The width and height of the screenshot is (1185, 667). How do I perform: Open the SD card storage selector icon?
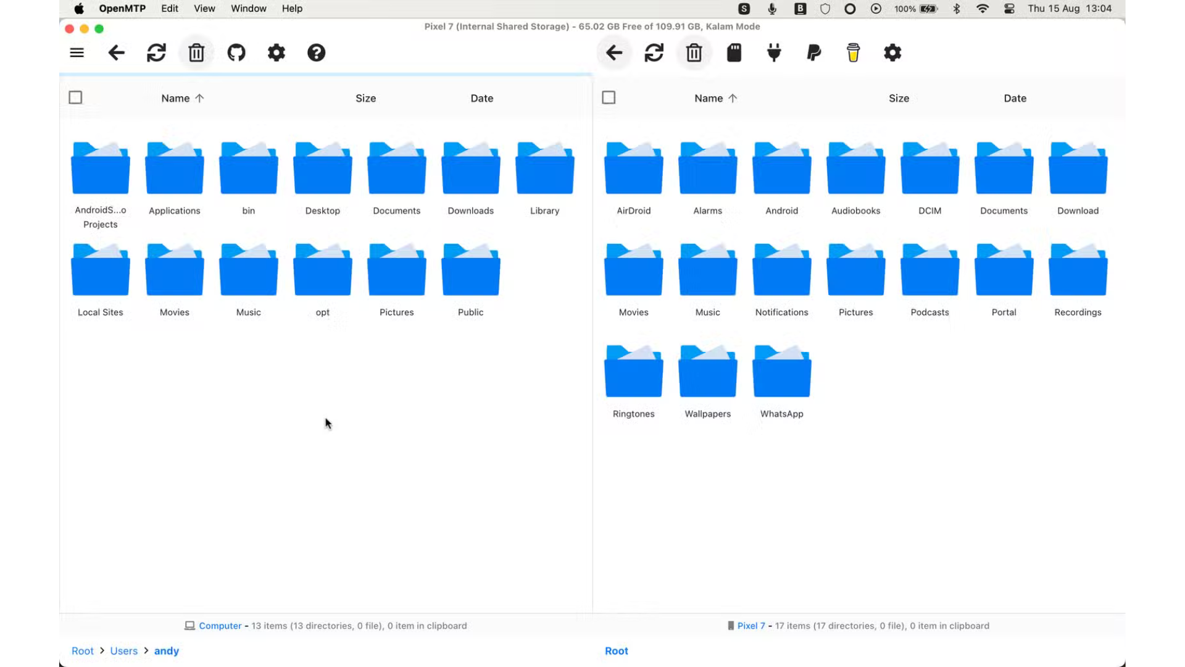[x=734, y=53]
